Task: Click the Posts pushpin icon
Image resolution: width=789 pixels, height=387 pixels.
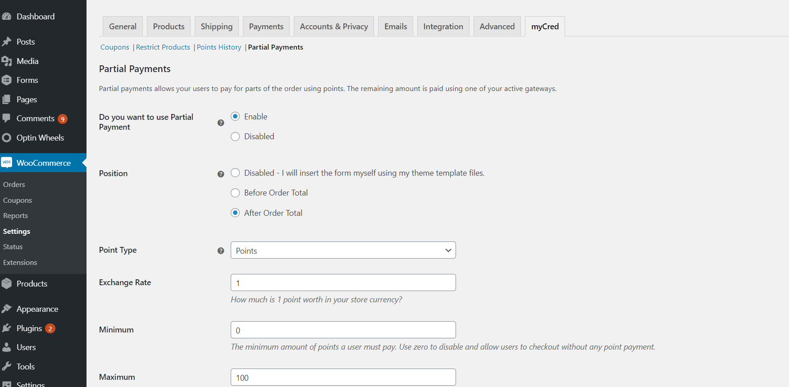Action: coord(6,42)
